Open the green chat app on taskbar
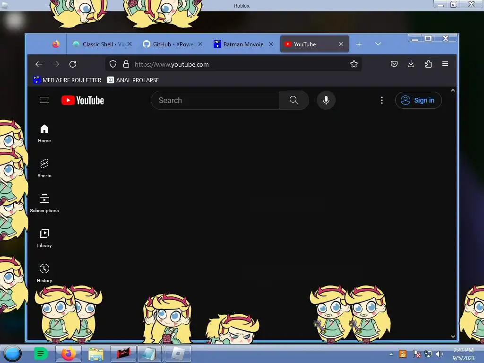 click(x=41, y=354)
